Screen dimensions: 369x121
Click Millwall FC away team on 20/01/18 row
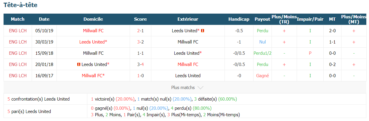pyautogui.click(x=188, y=64)
